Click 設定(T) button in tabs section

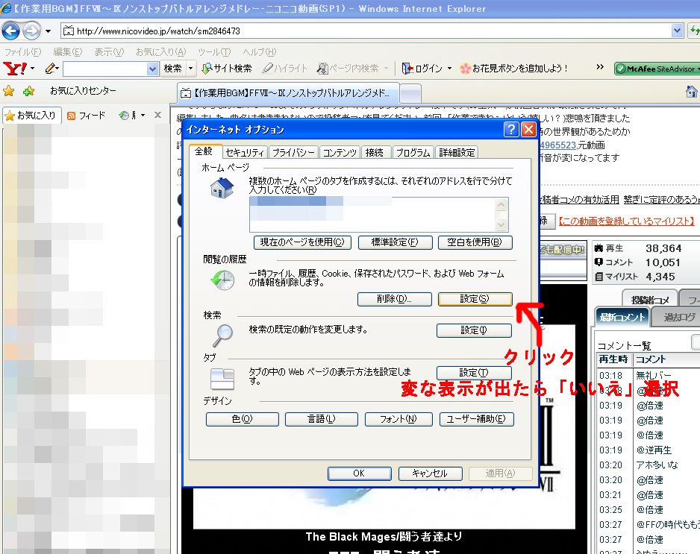pos(474,373)
